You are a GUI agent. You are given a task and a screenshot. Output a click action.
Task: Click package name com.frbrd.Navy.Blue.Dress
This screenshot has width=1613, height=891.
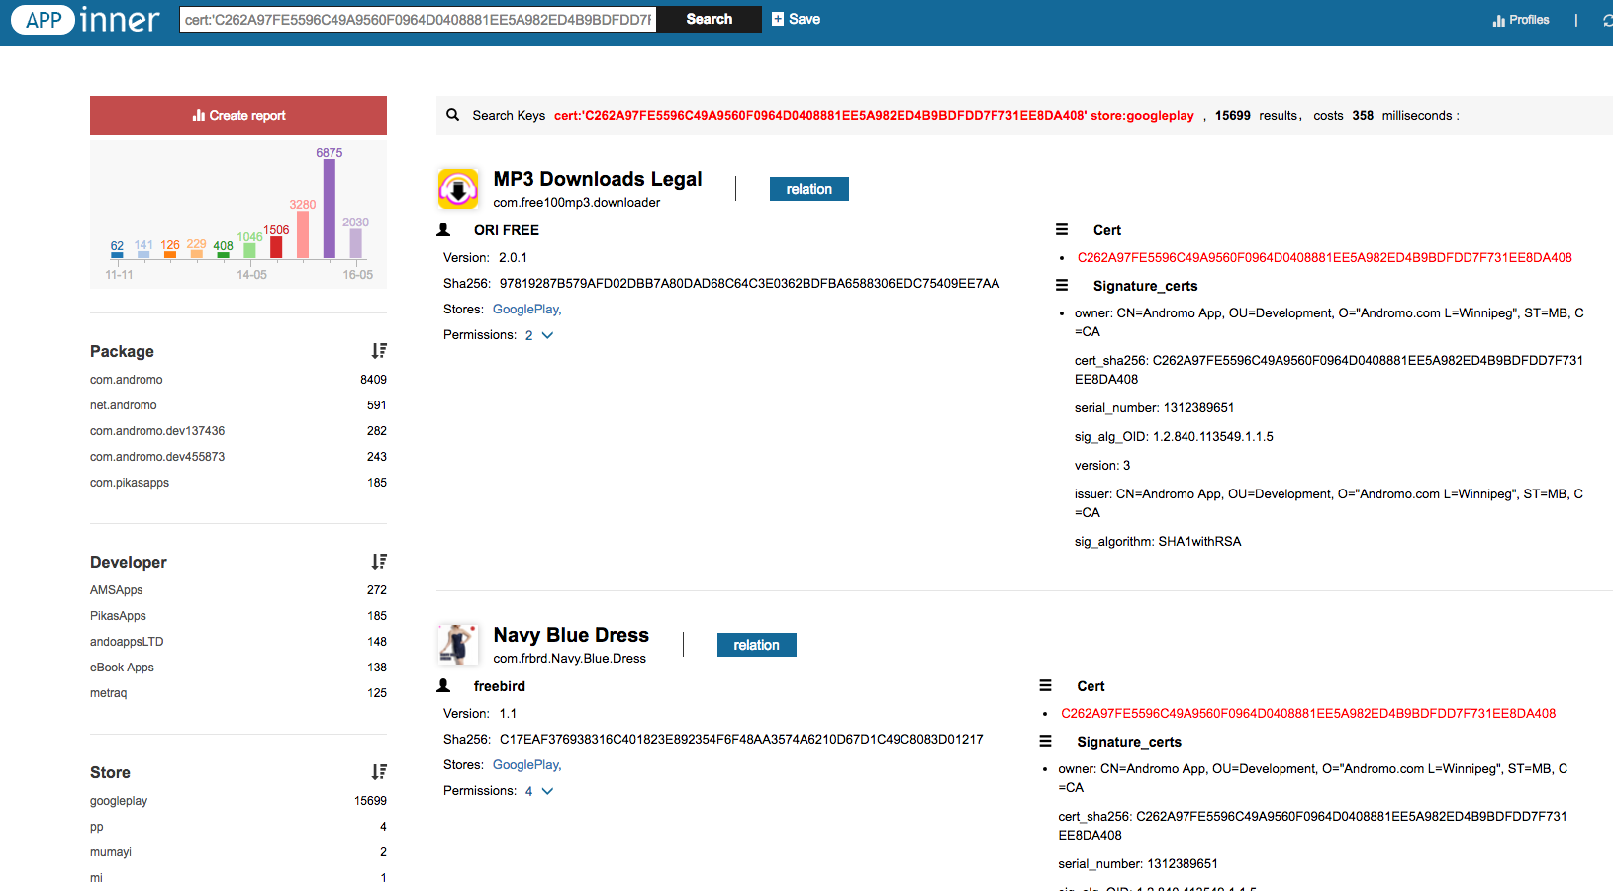tap(570, 659)
